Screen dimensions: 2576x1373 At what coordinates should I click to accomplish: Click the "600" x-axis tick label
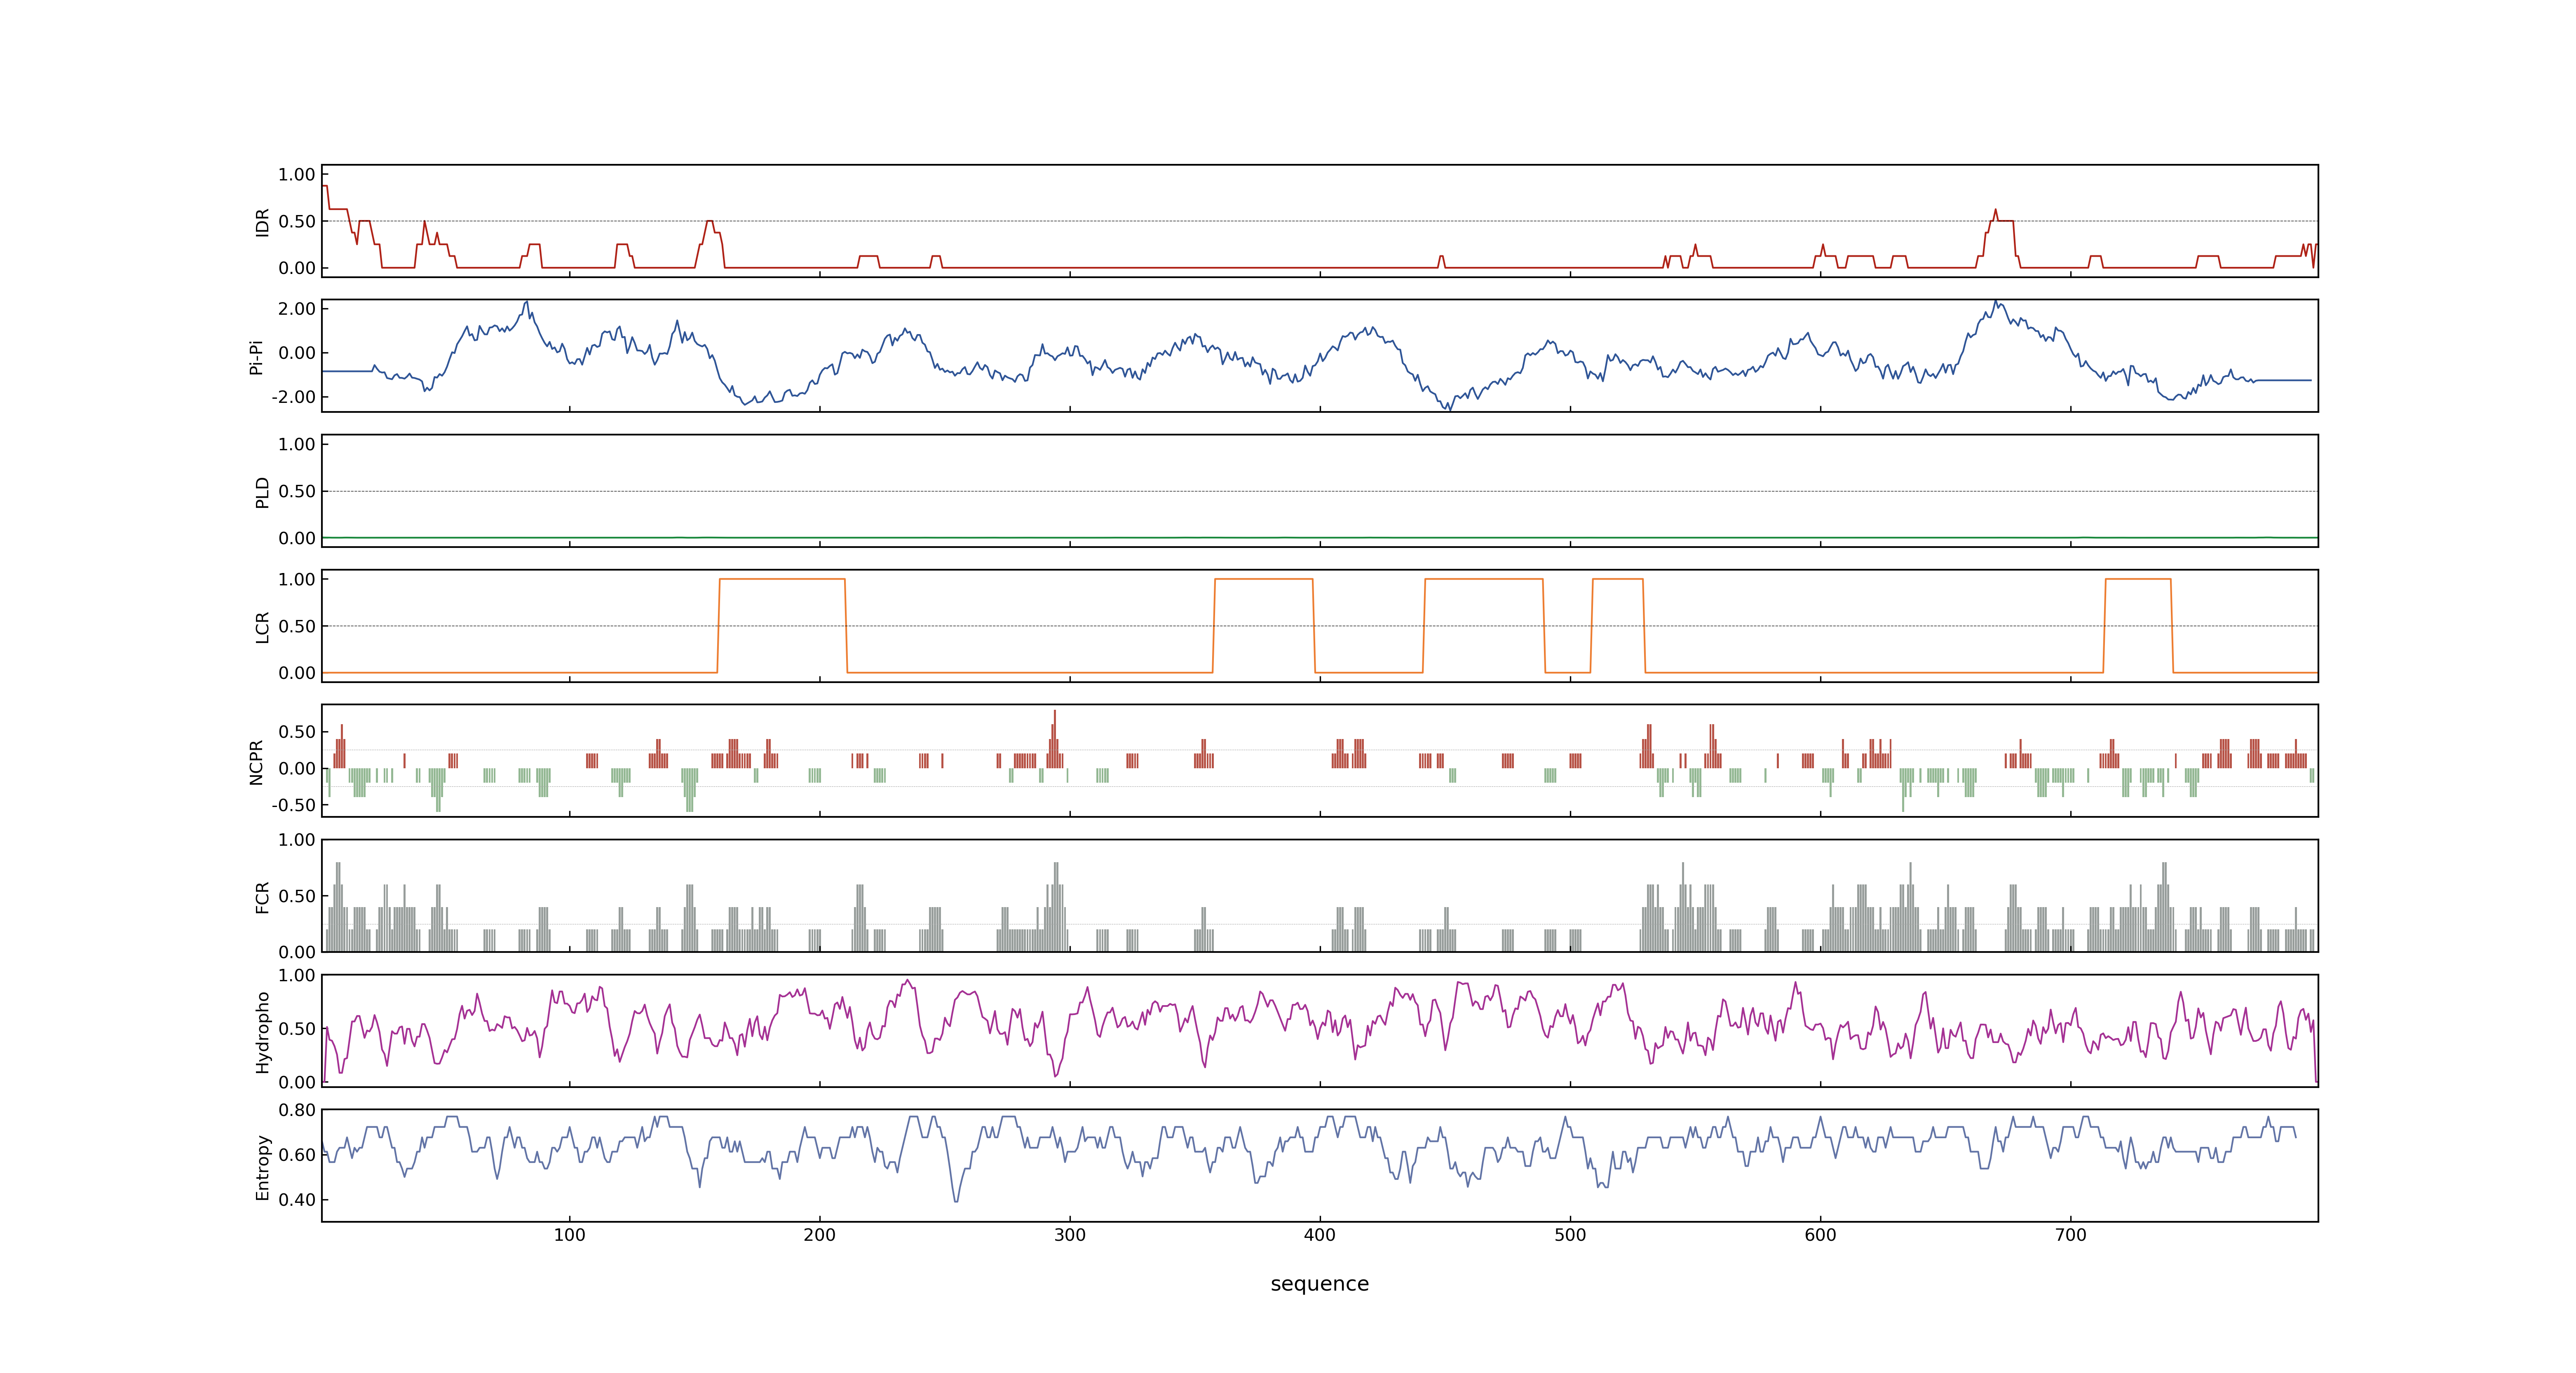pyautogui.click(x=1820, y=1235)
